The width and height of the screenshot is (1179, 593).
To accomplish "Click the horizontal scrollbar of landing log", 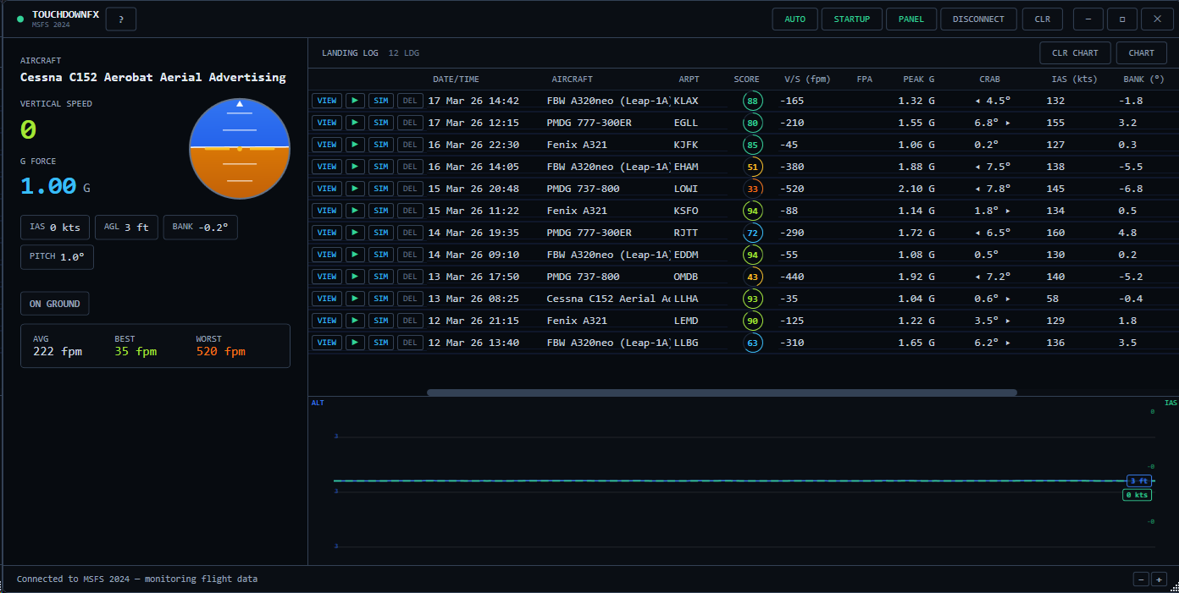I will [x=722, y=393].
